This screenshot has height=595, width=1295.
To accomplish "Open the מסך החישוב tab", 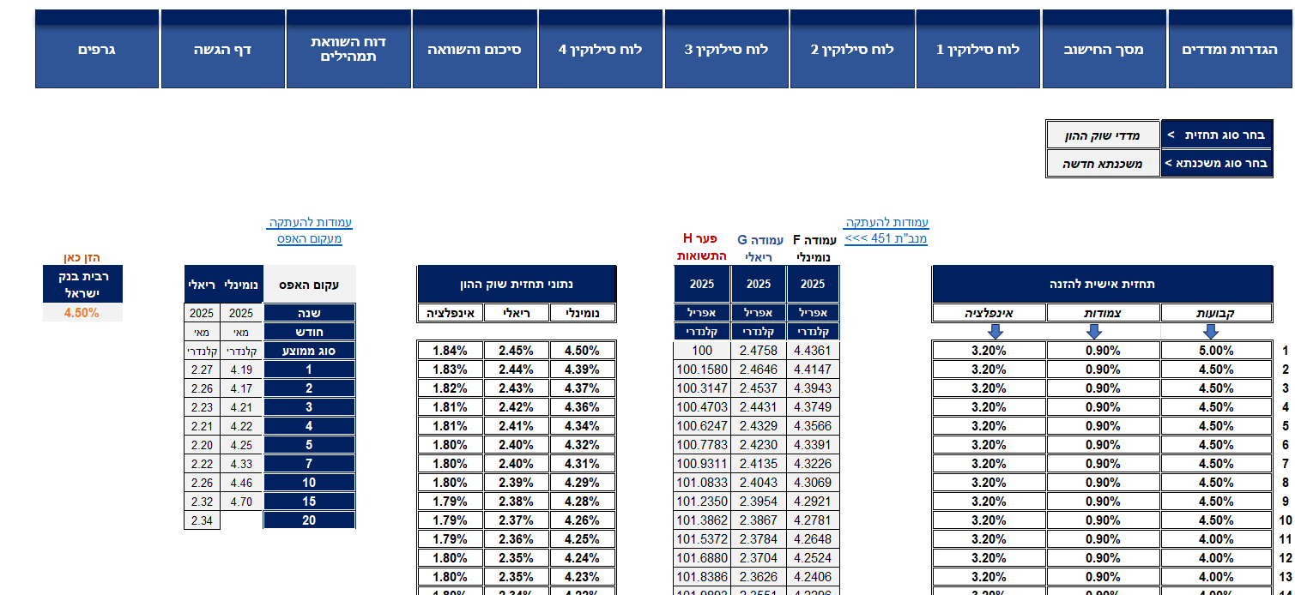I will click(x=1104, y=49).
